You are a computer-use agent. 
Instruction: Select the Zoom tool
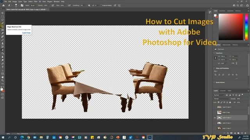[2, 80]
